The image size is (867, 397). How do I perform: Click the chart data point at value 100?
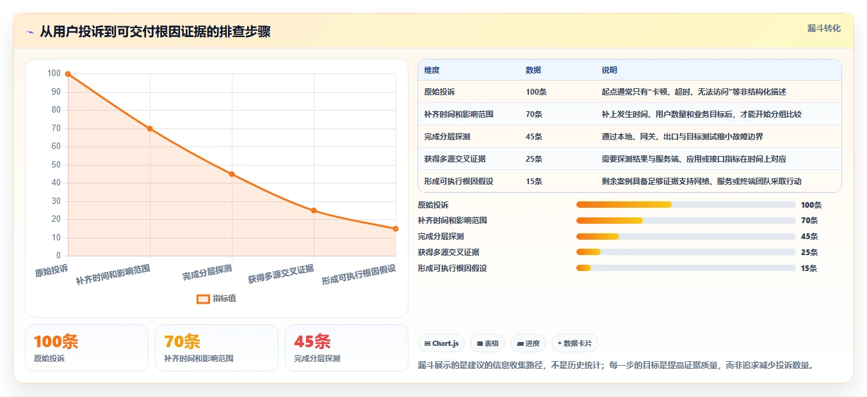point(68,74)
